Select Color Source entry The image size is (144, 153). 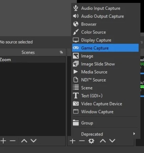pyautogui.click(x=105, y=32)
